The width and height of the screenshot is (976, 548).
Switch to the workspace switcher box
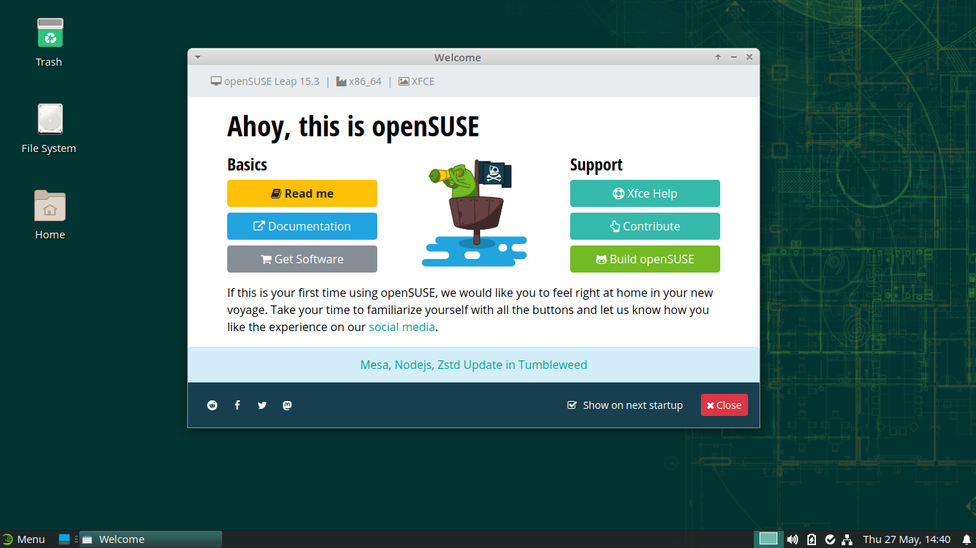tap(768, 539)
